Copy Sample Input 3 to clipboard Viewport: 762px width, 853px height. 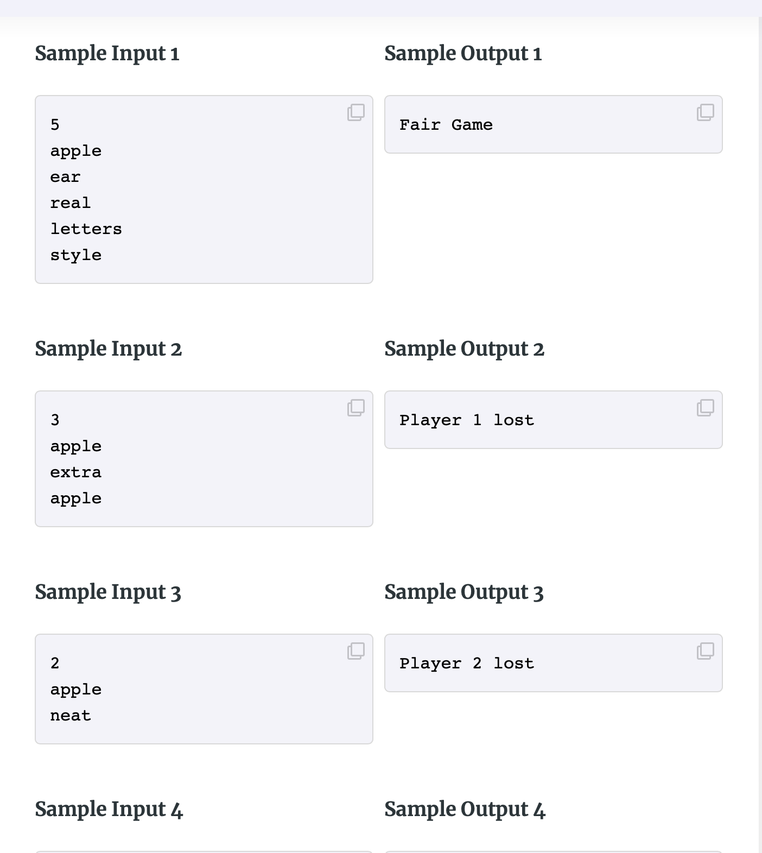(355, 651)
